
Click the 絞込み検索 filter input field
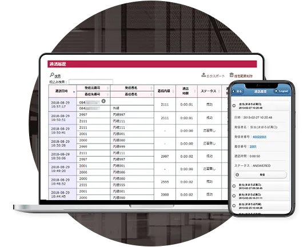(91, 82)
